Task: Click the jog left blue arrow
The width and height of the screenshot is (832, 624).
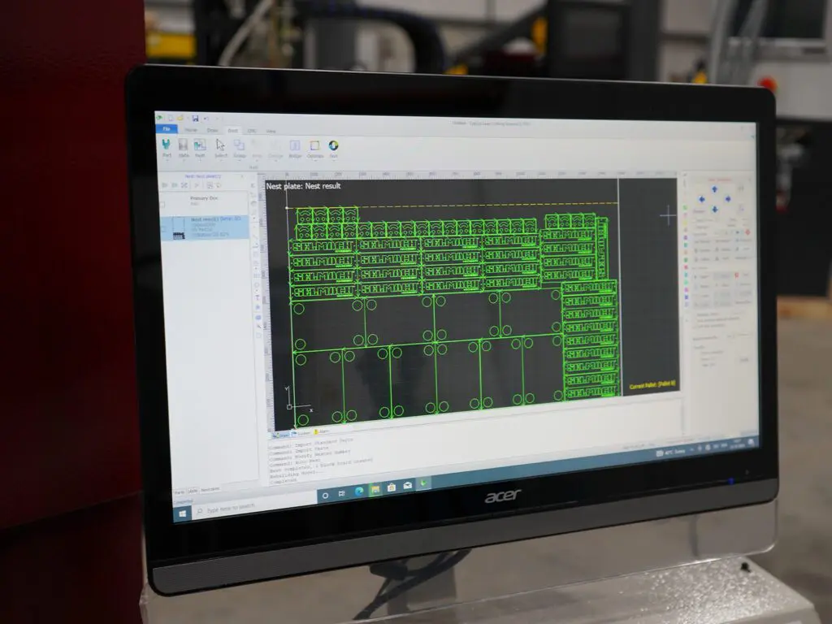Action: point(701,200)
